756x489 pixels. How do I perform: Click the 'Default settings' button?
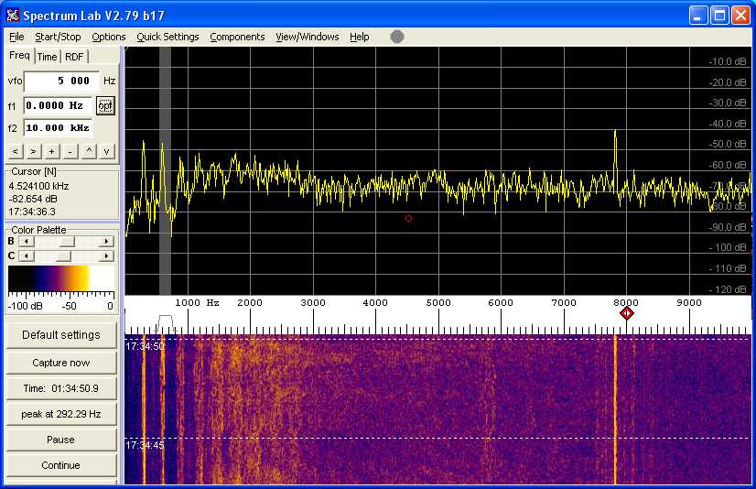click(61, 335)
